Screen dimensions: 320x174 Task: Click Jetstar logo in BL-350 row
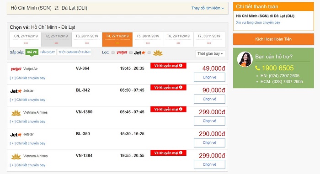coord(16,135)
